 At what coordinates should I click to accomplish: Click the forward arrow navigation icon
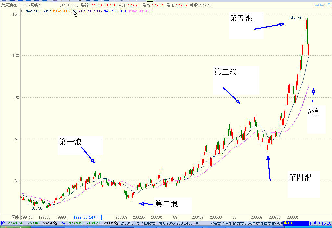pyautogui.click(x=322, y=5)
